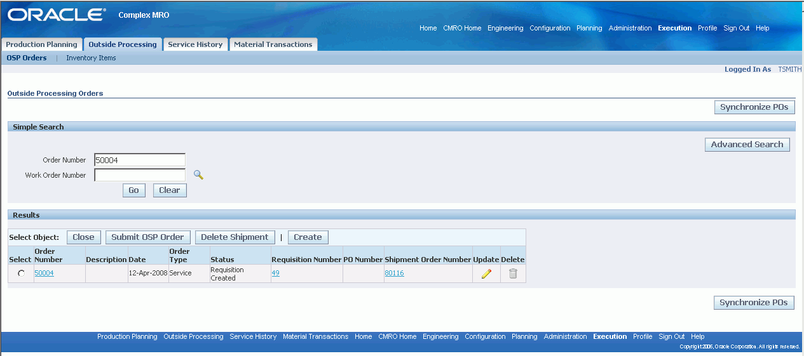
Task: Open Administration in top navigation
Action: [630, 28]
